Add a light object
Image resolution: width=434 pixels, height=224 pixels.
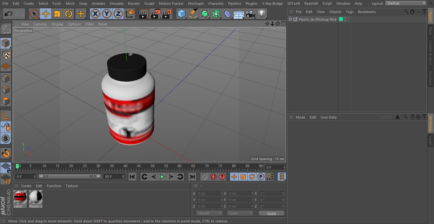tap(261, 14)
